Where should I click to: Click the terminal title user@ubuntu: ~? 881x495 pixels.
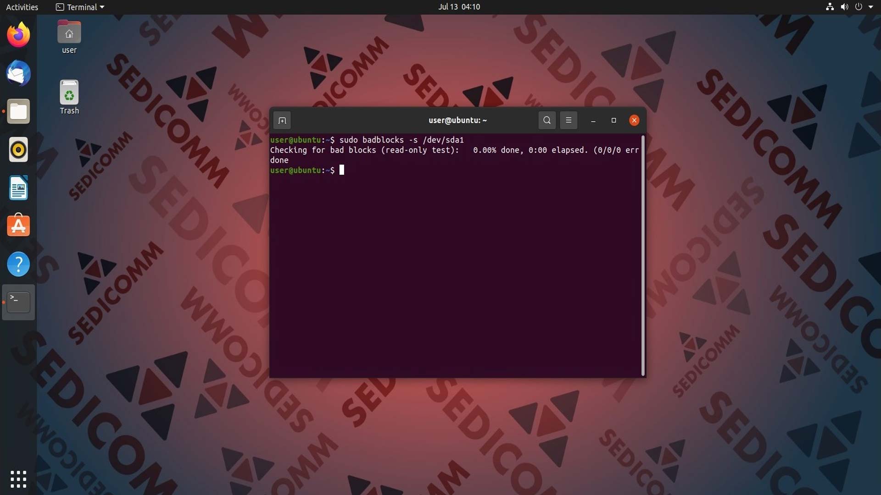[x=457, y=120]
